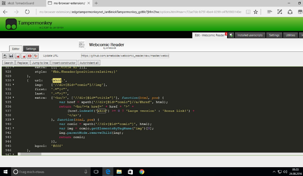This screenshot has width=303, height=176.
Task: Click highlighted 'xkcd' on line 930
Action: [57, 80]
